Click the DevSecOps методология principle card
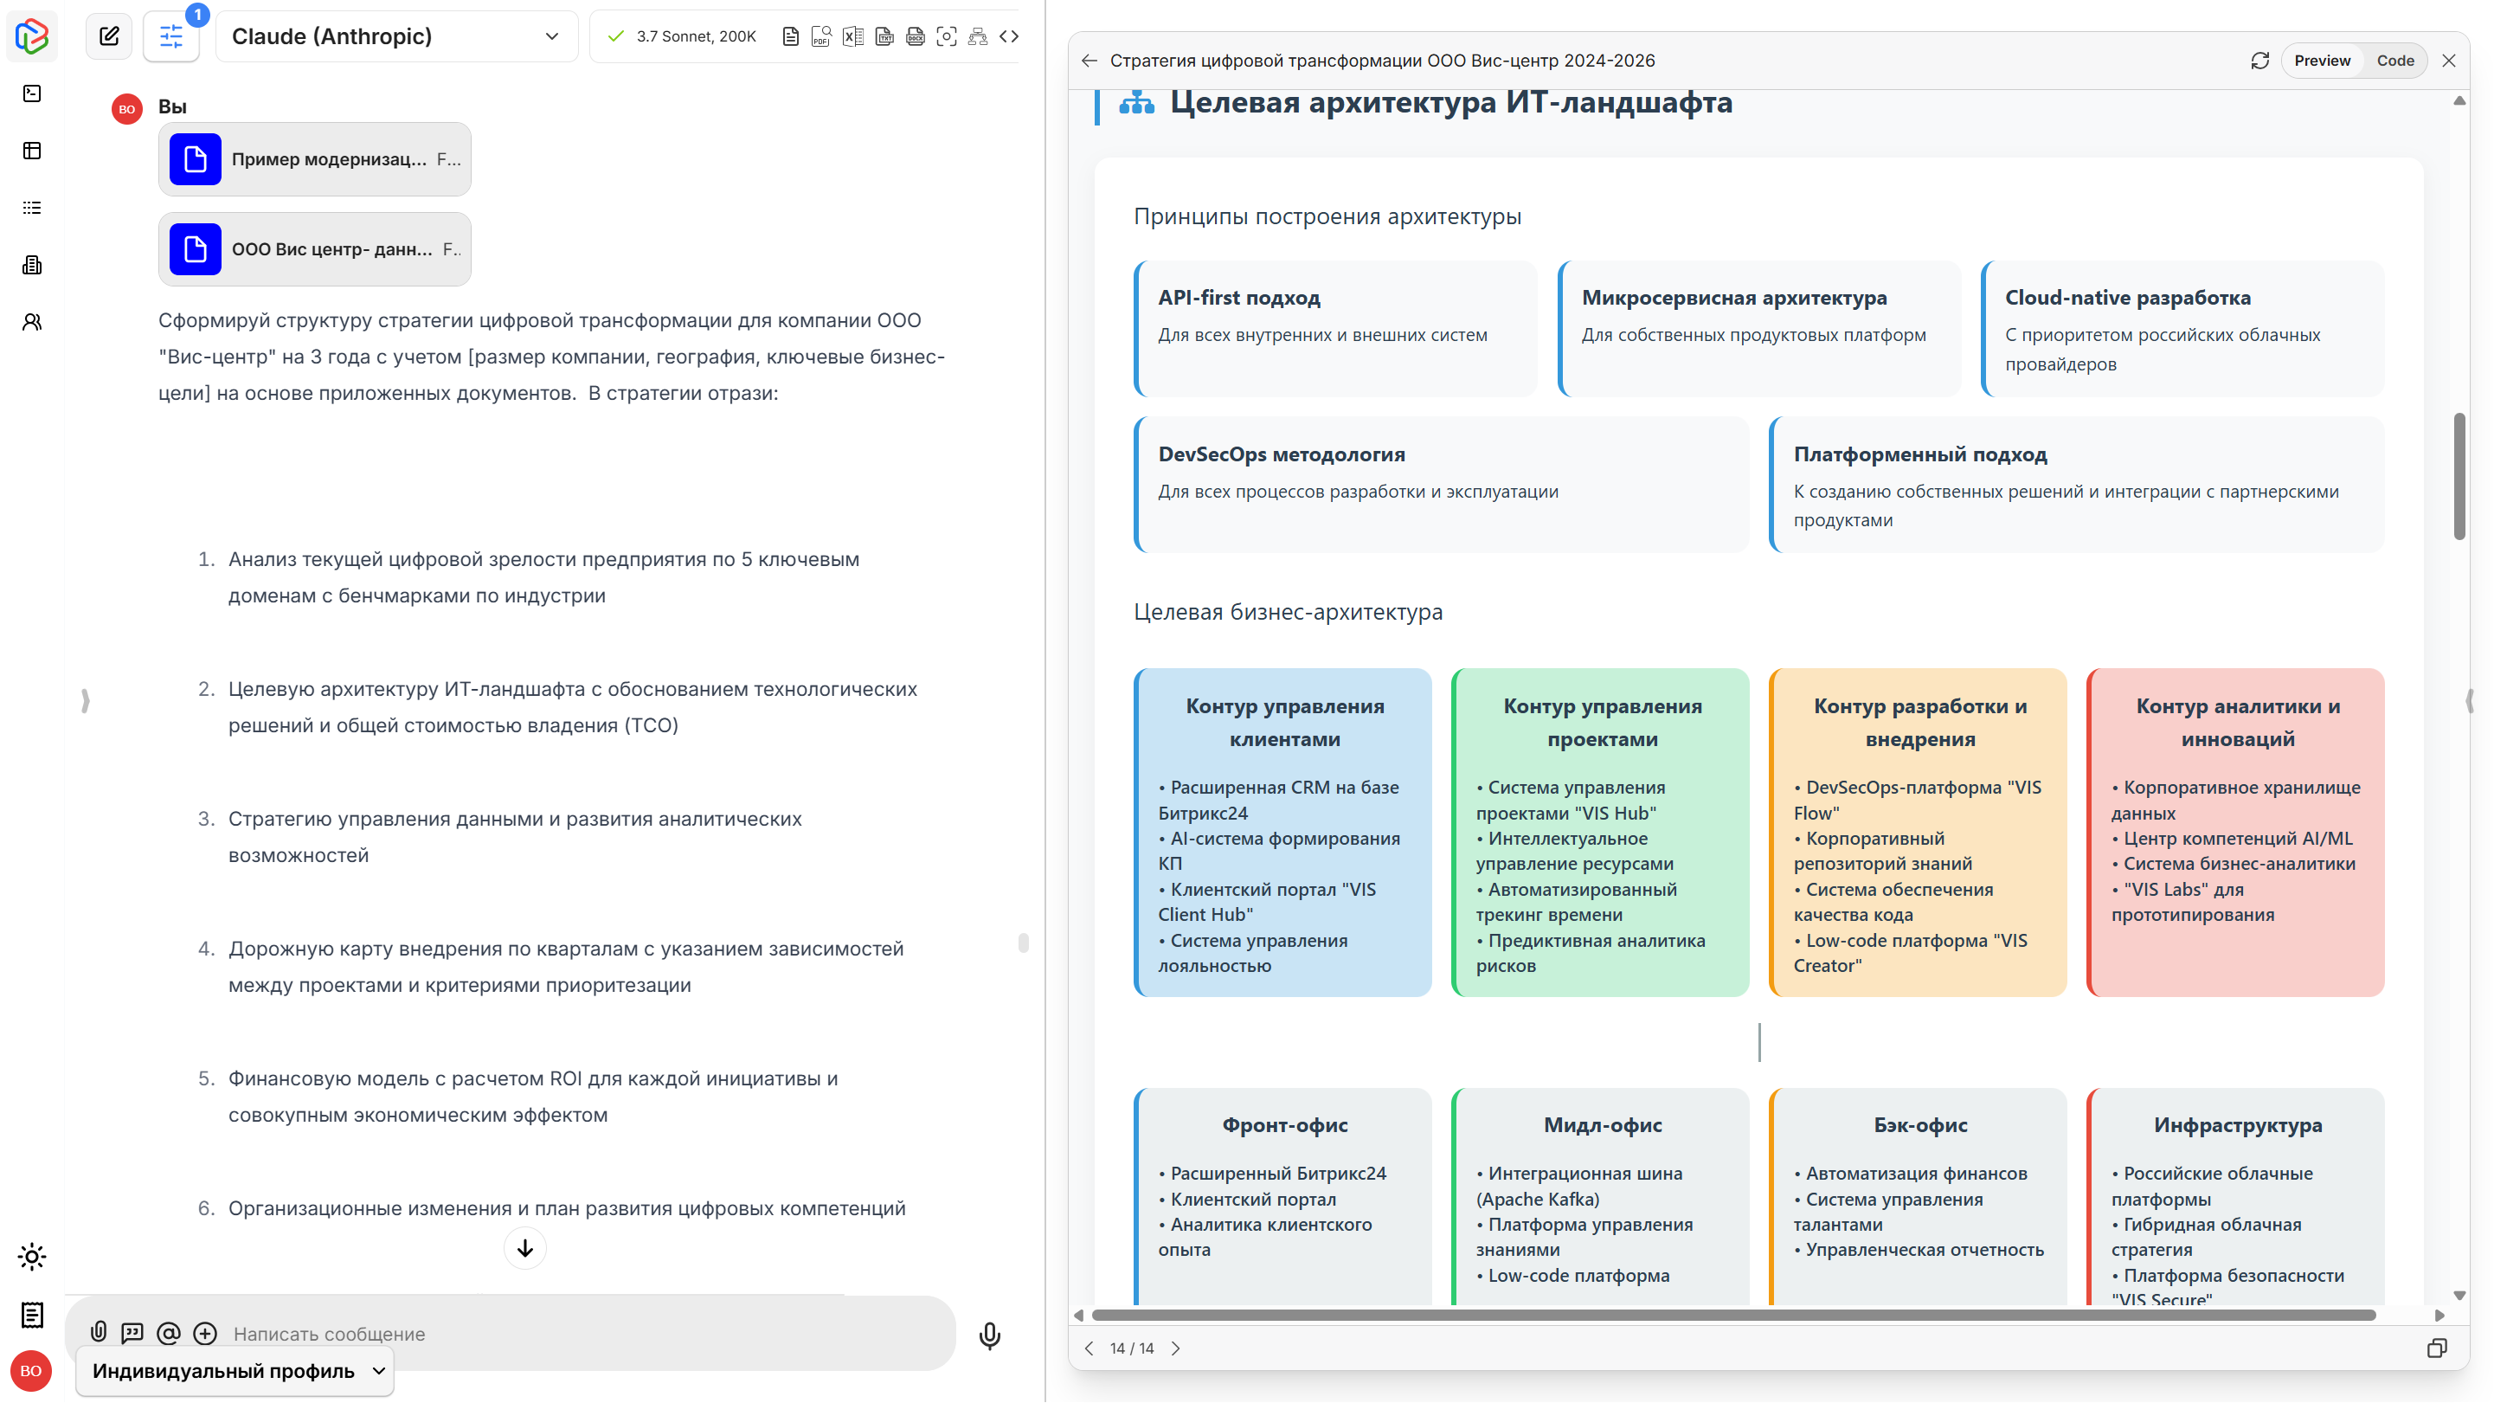 (1442, 485)
